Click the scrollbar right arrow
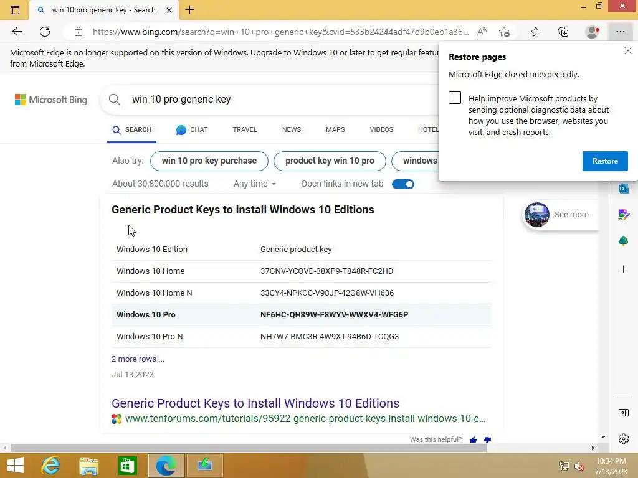Viewport: 638px width, 478px height. (593, 448)
